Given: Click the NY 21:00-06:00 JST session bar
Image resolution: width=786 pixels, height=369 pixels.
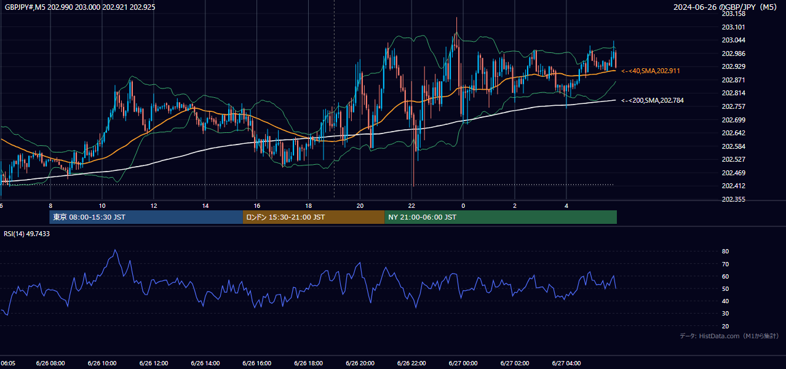Looking at the screenshot, I should tap(501, 217).
